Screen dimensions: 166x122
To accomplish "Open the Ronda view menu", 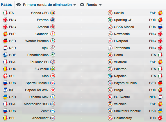I will [x=92, y=5].
